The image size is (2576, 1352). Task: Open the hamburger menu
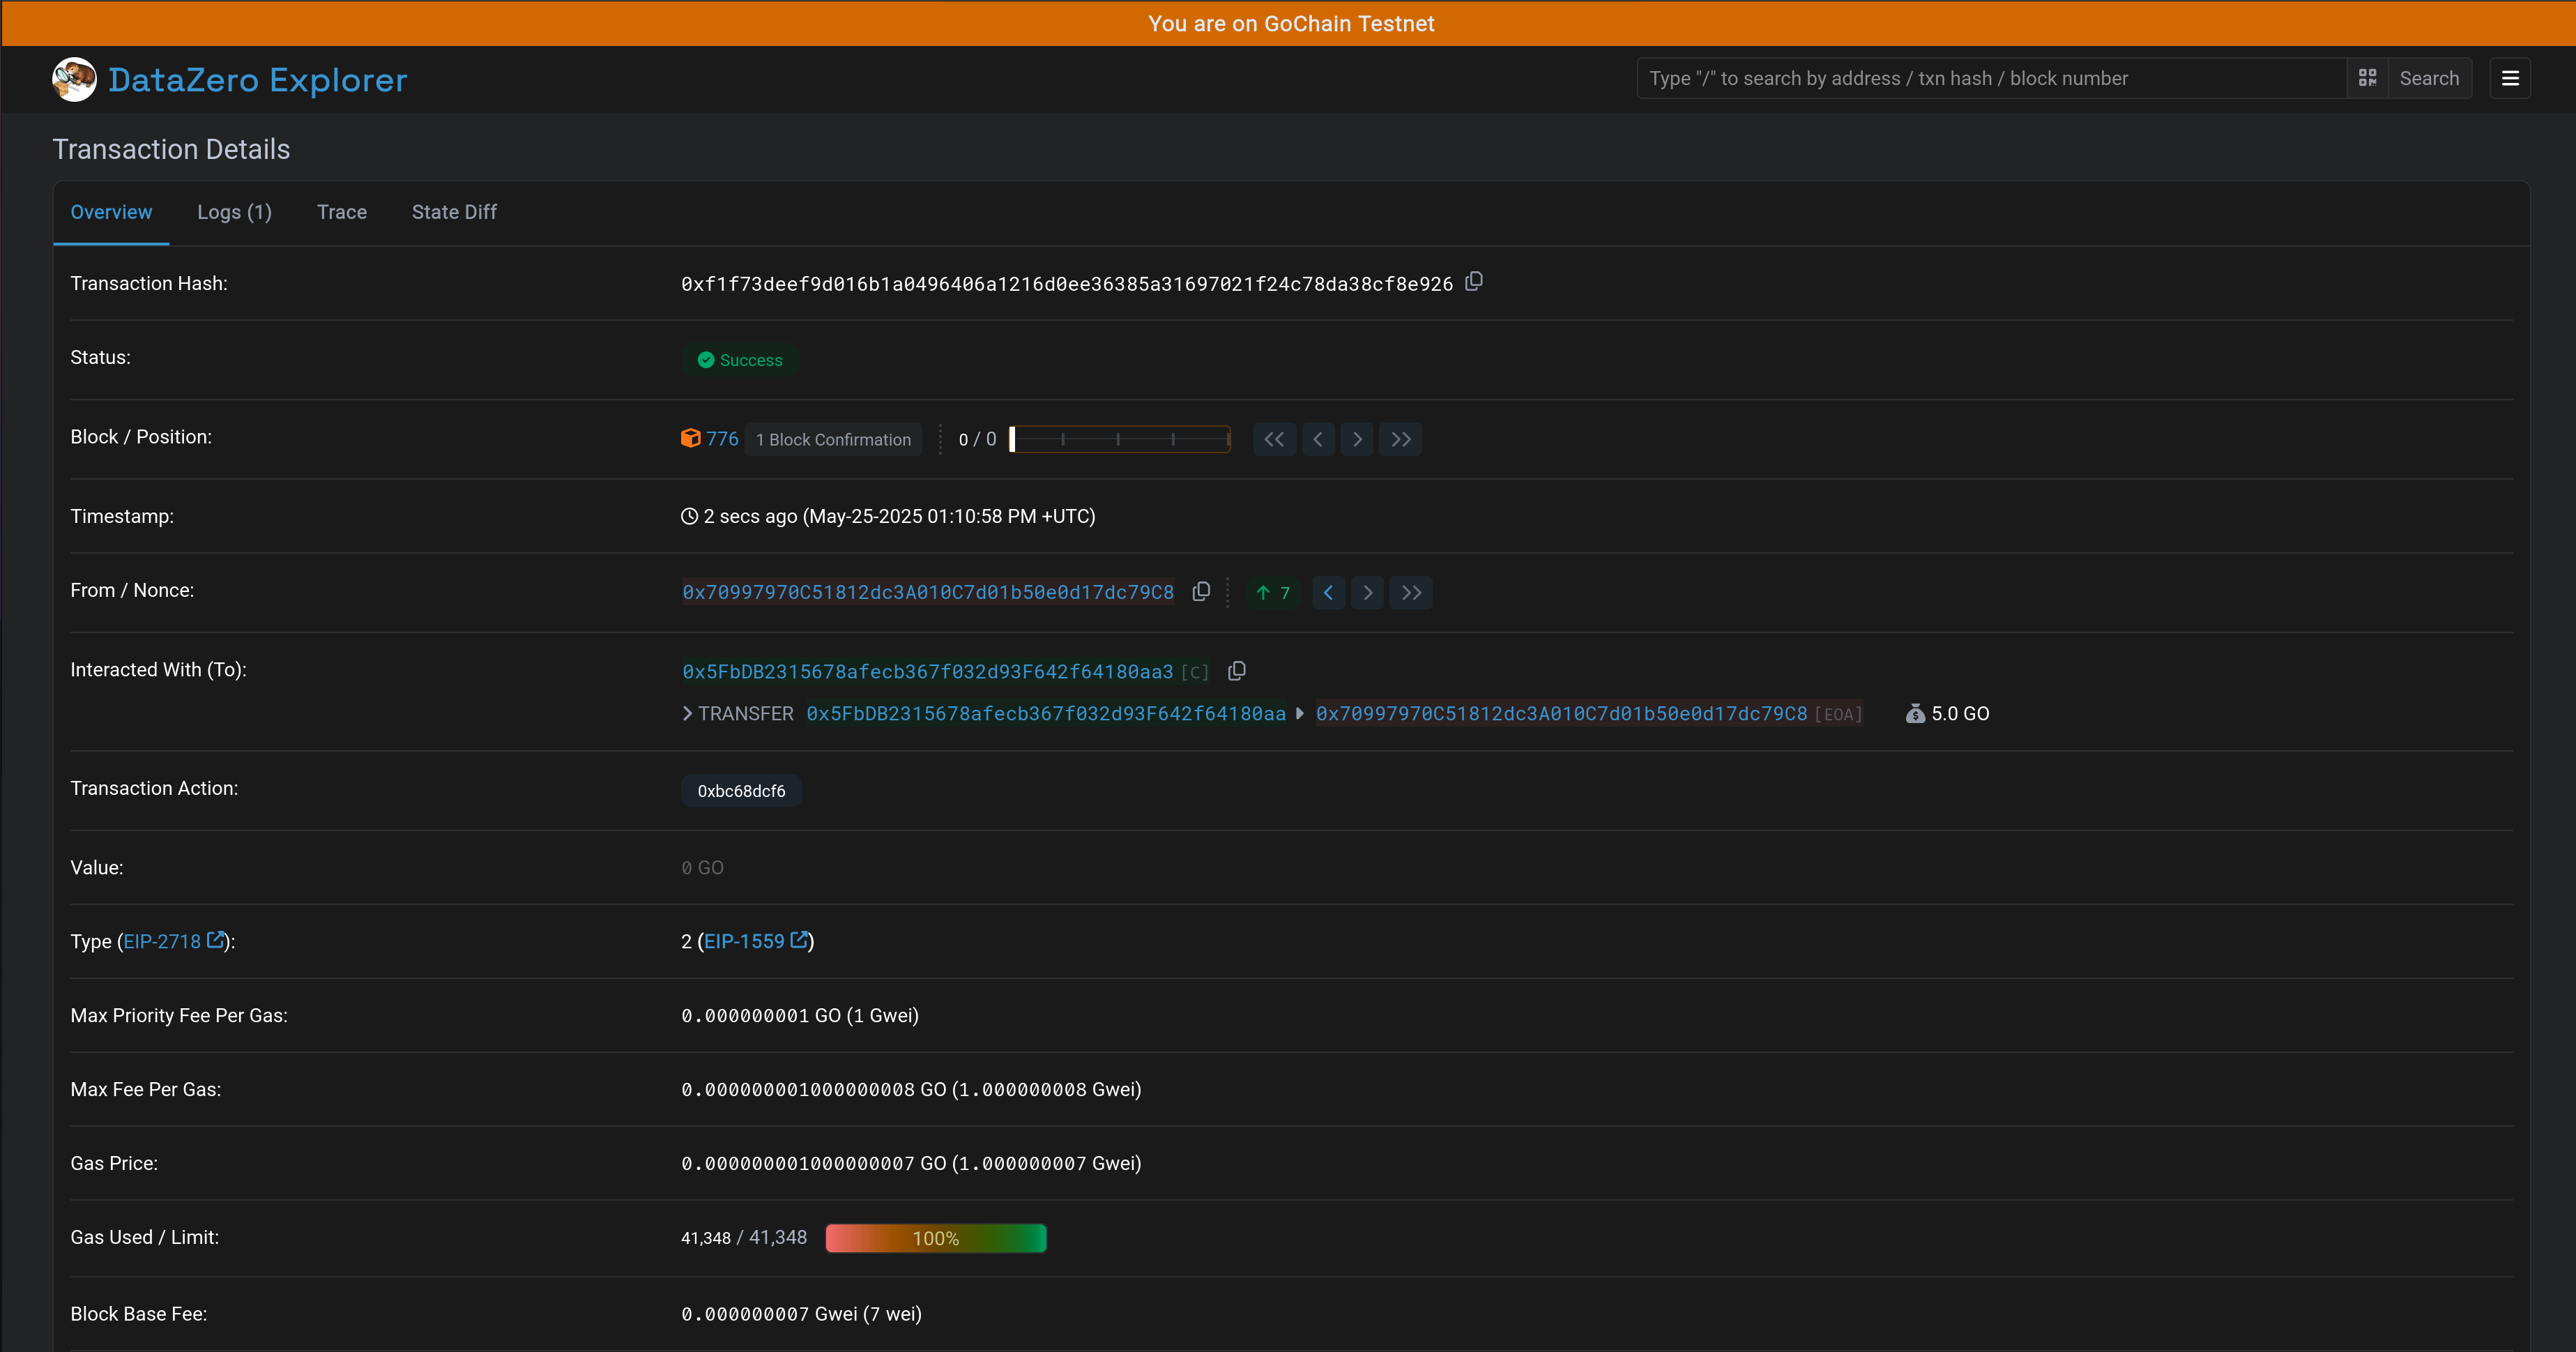tap(2510, 78)
